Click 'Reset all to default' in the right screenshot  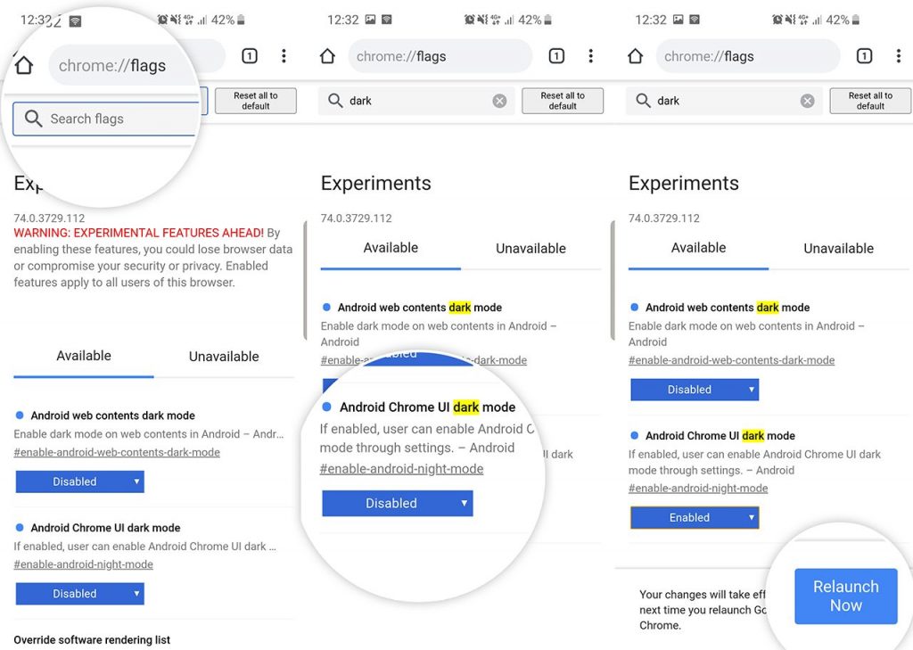870,101
